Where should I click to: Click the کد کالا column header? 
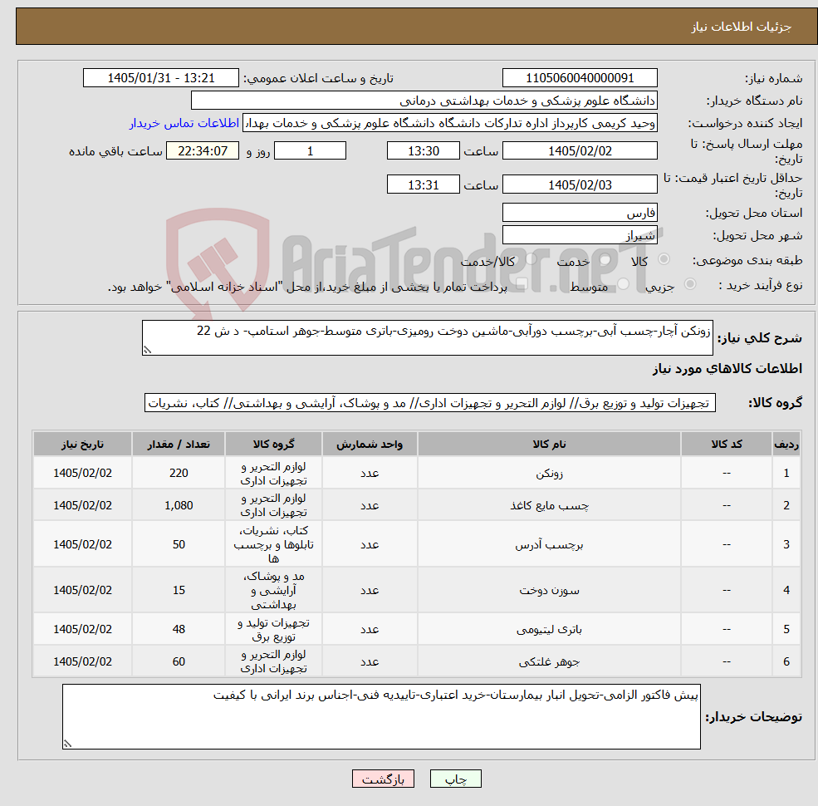pyautogui.click(x=726, y=445)
